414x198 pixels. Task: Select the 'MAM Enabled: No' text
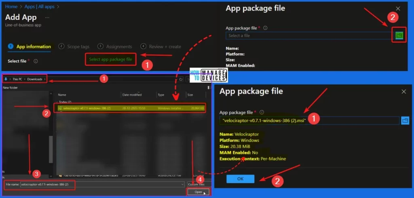239,152
